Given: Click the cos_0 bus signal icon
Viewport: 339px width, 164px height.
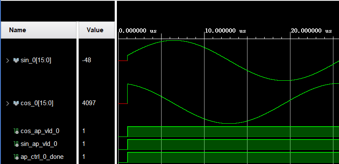Looking at the screenshot, I should point(16,103).
